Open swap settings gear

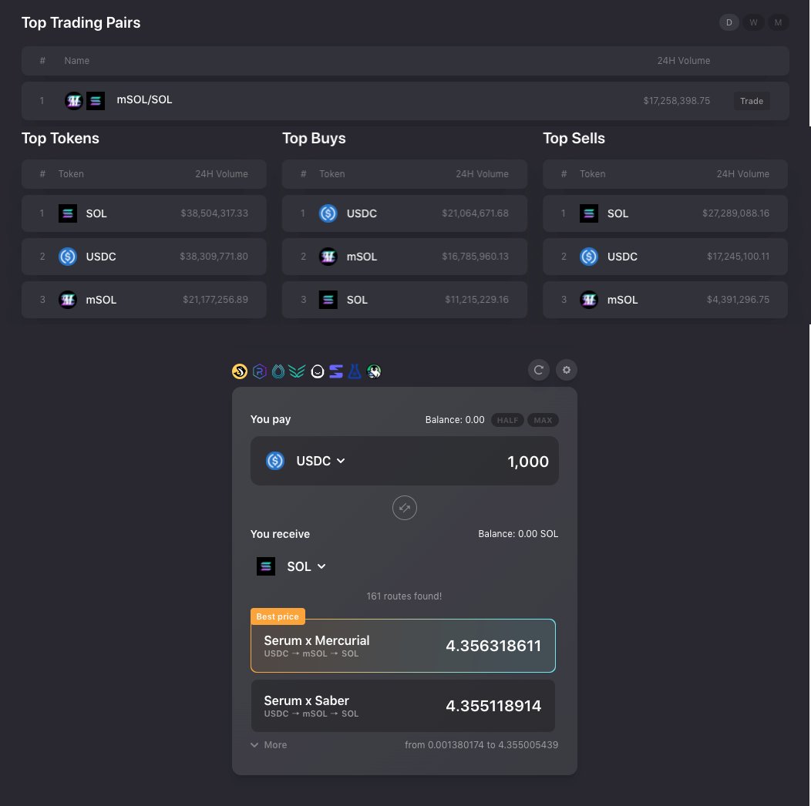567,370
